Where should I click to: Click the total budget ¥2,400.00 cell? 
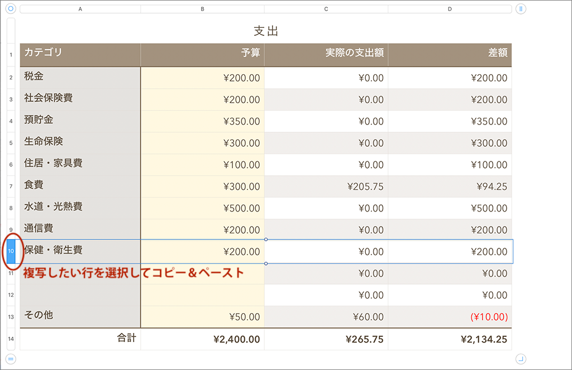pos(202,339)
